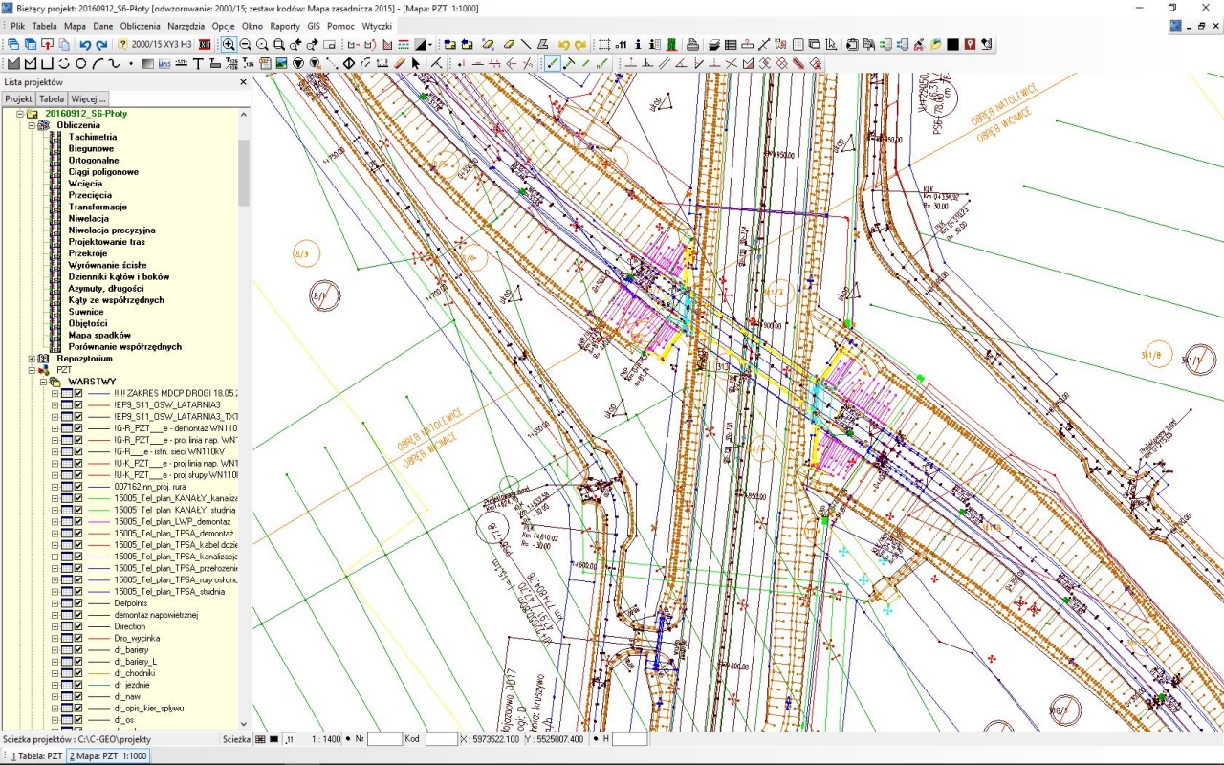Click the zoom in magnifier icon
The image size is (1224, 765).
[229, 44]
